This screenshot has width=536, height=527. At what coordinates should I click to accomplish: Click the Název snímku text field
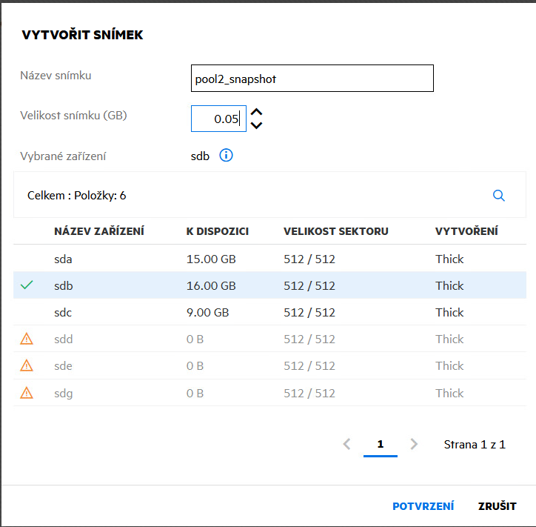pos(312,79)
